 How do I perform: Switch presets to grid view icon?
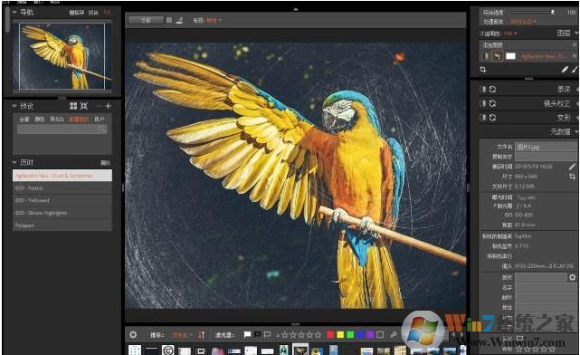click(x=73, y=106)
